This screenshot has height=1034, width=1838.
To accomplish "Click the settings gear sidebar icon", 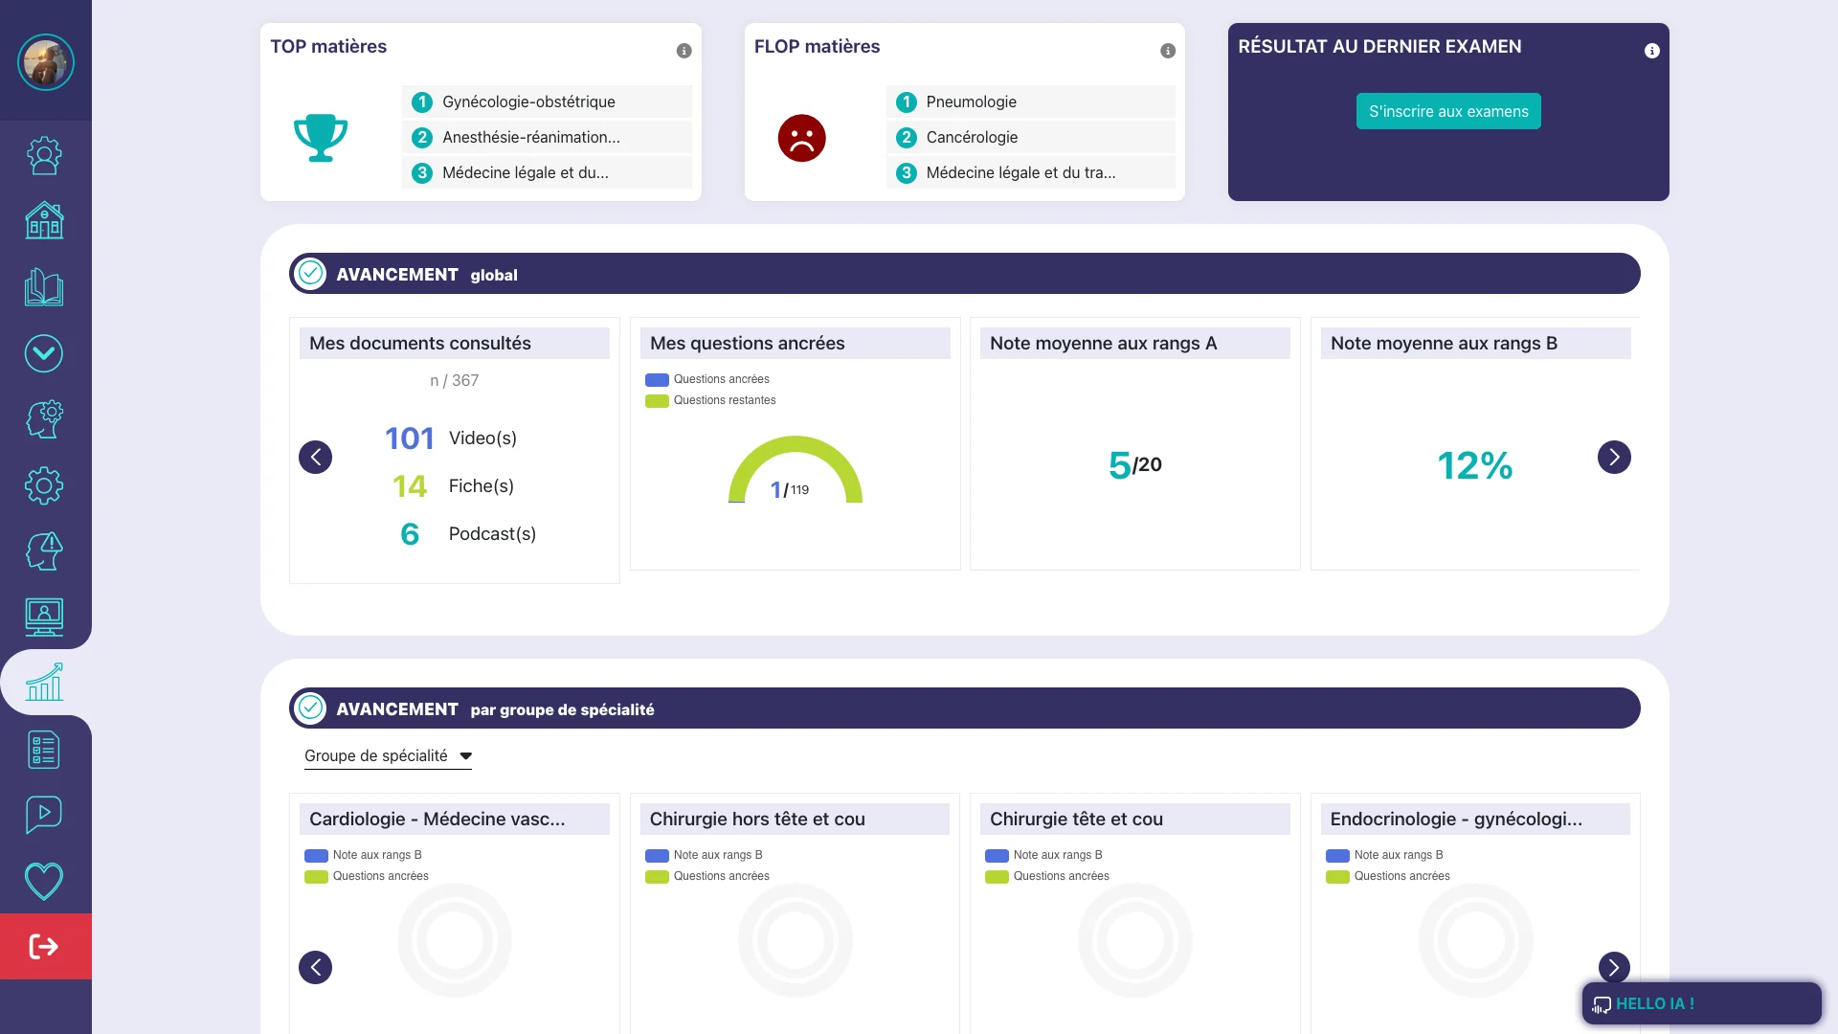I will pyautogui.click(x=44, y=486).
